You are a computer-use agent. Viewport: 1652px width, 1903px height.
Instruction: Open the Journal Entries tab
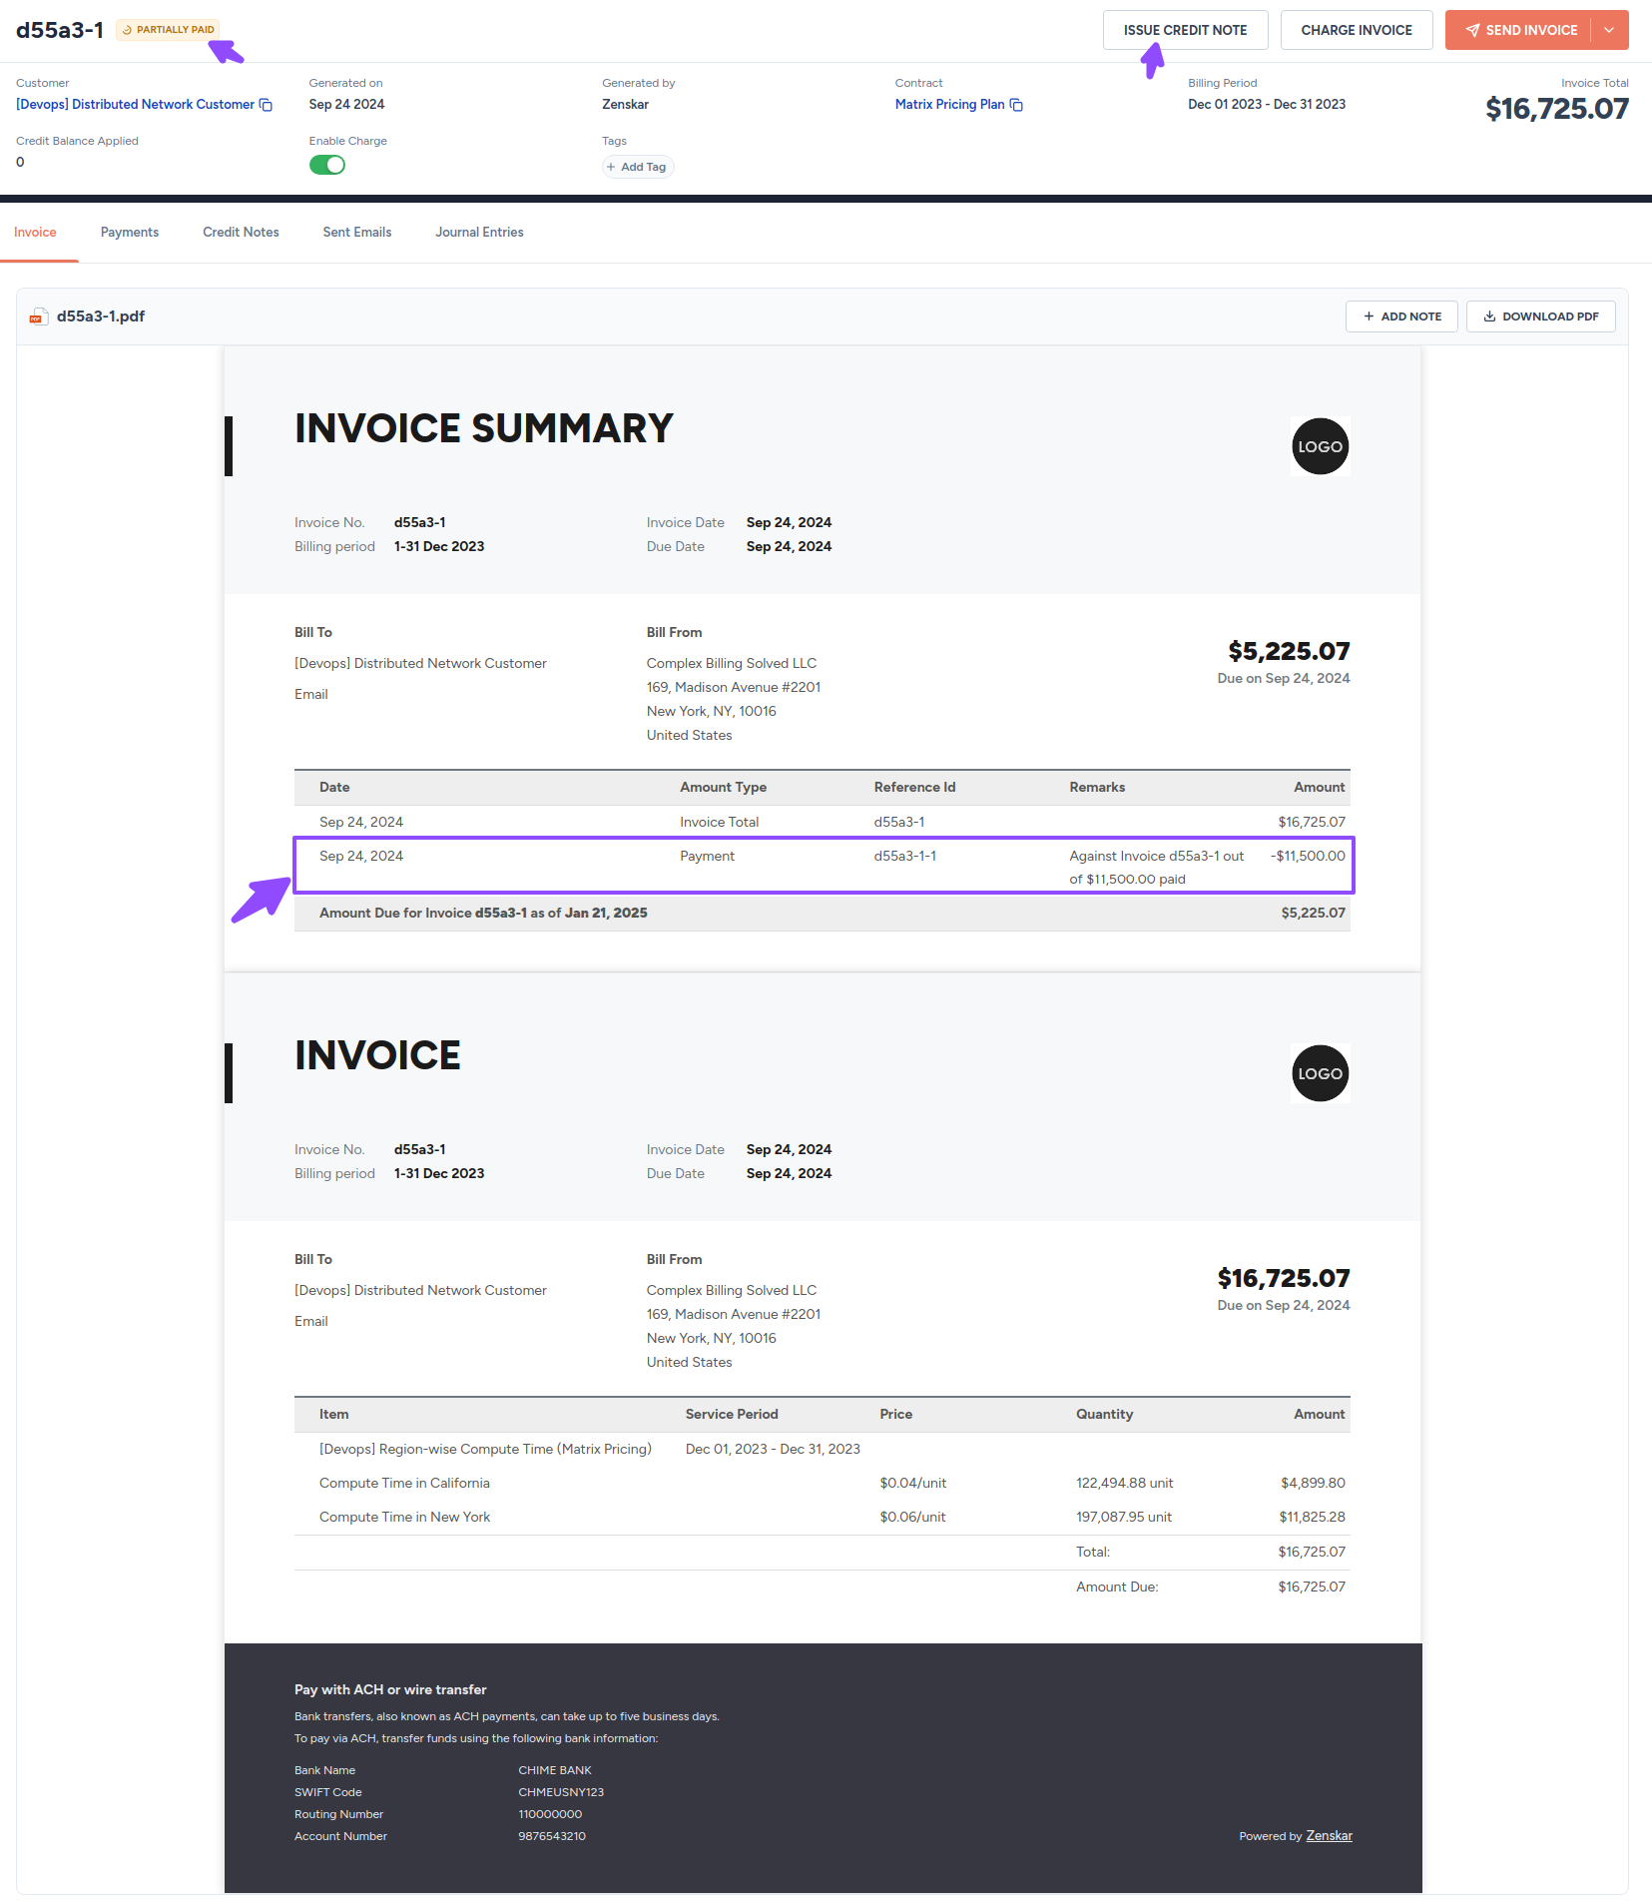point(479,232)
